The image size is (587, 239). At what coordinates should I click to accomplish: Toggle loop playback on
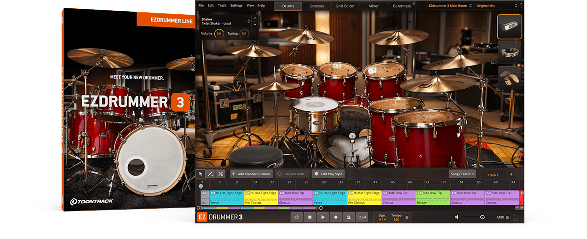(296, 217)
